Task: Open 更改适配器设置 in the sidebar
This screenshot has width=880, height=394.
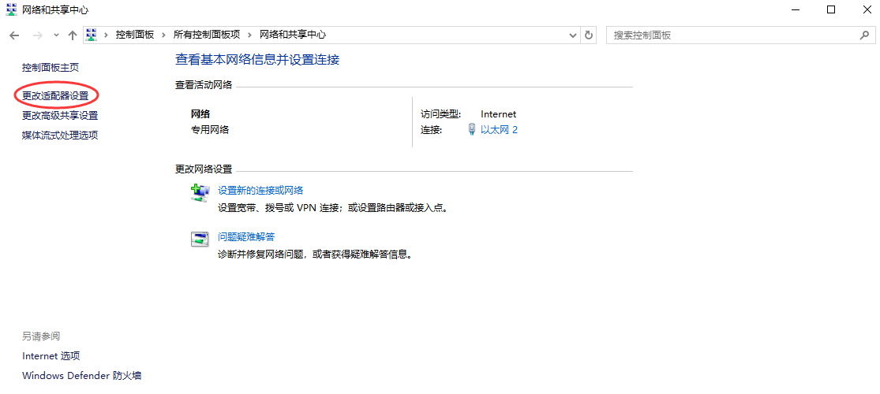Action: click(x=55, y=95)
